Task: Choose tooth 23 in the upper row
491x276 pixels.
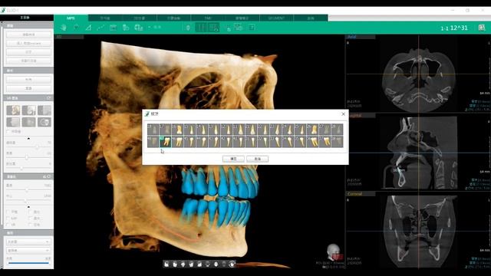Action: click(275, 130)
